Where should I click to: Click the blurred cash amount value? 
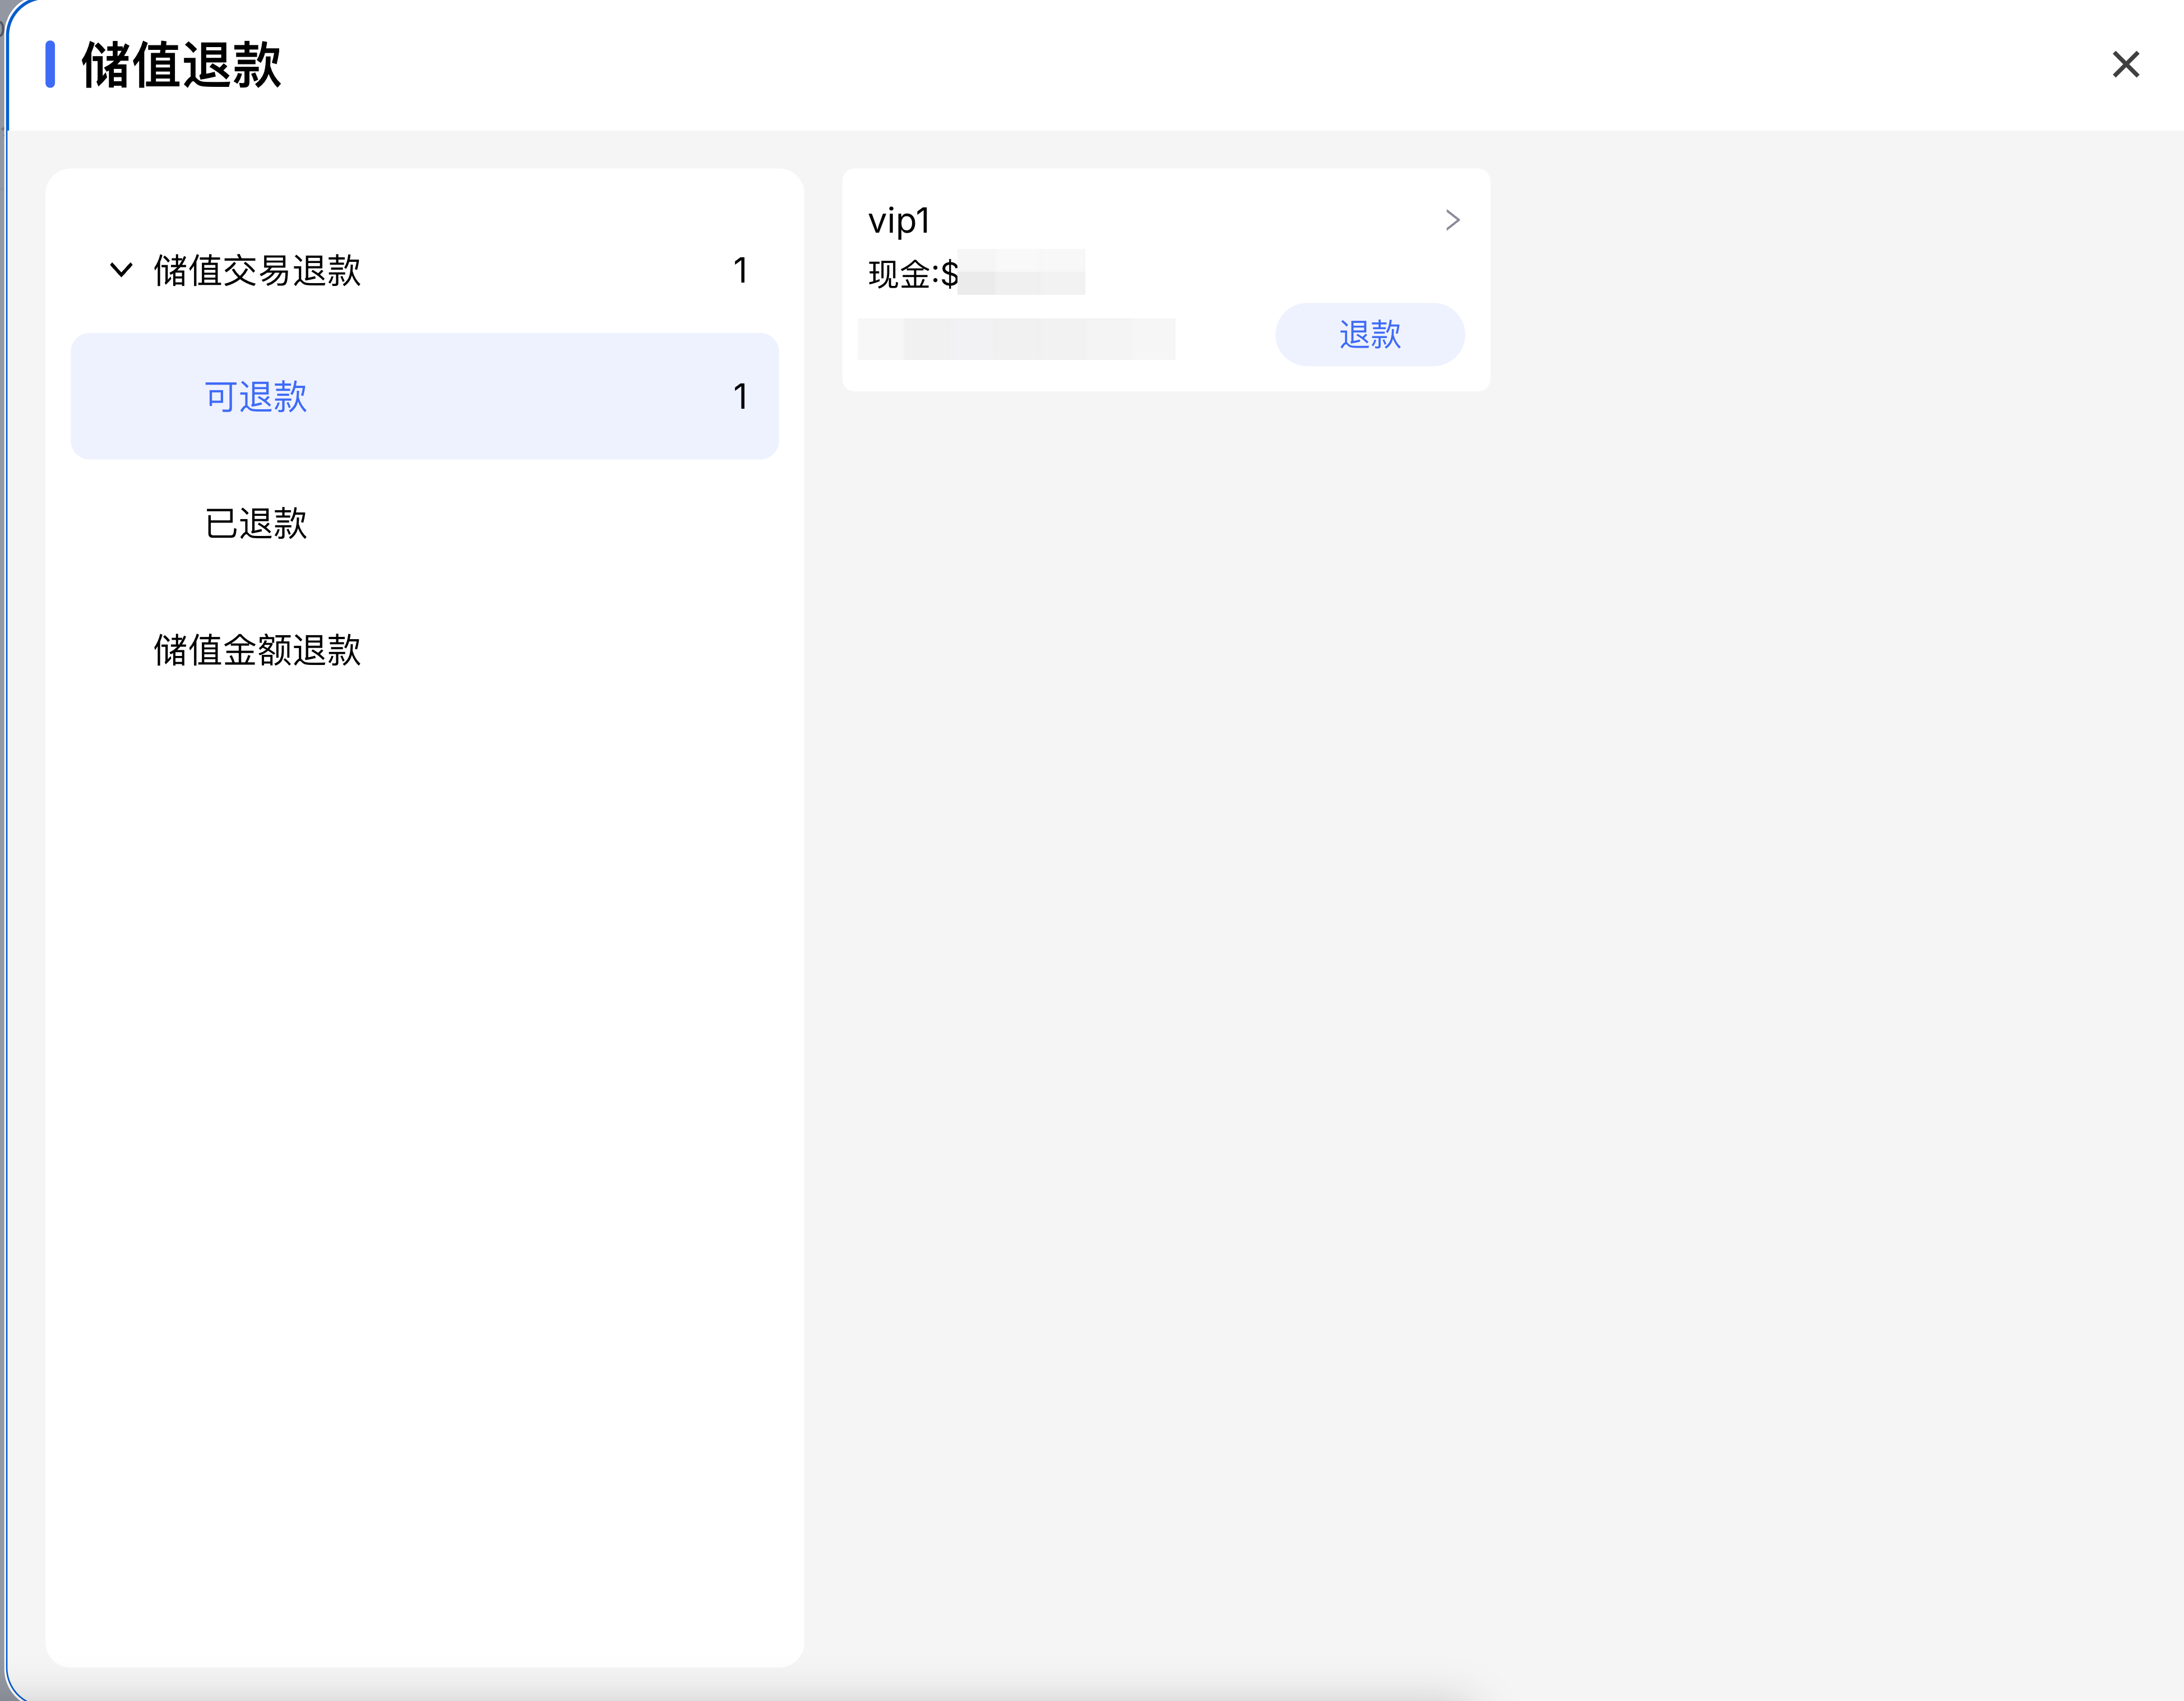click(x=1021, y=273)
